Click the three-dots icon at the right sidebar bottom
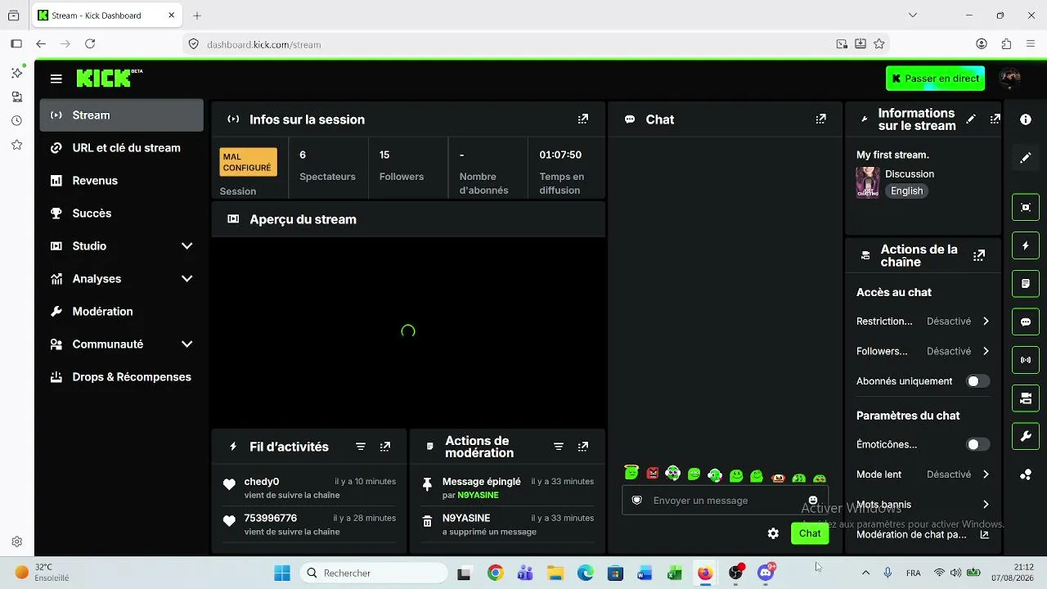Screen dimensions: 1047x589 [x=1026, y=474]
